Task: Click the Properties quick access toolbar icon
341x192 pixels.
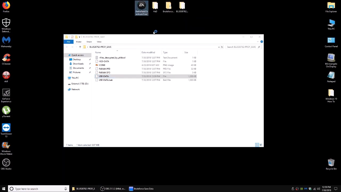Action: [72, 37]
